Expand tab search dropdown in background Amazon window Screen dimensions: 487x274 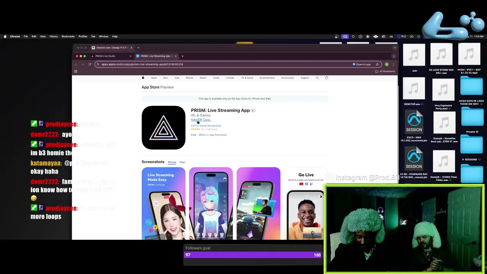(x=395, y=48)
